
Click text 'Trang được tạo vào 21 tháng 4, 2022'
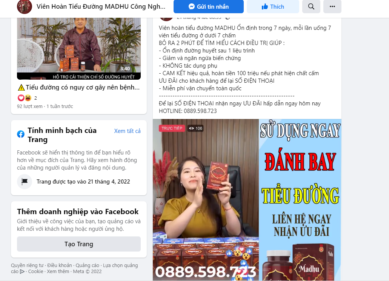tap(83, 181)
